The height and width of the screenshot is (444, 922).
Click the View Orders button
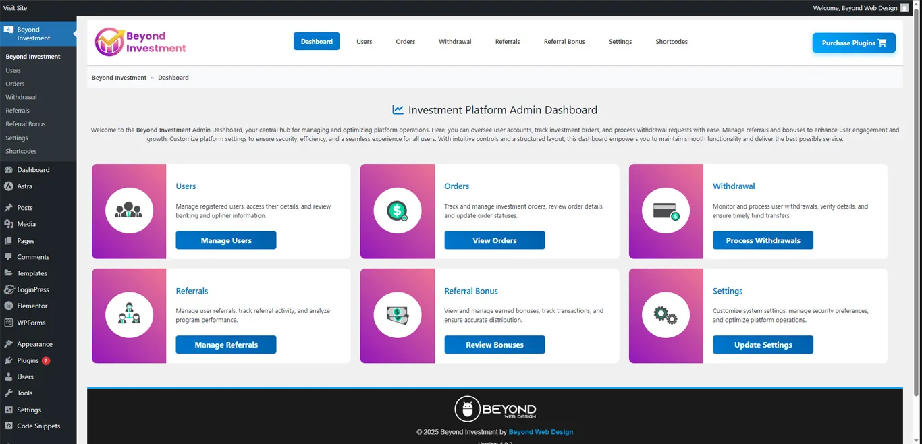(495, 240)
